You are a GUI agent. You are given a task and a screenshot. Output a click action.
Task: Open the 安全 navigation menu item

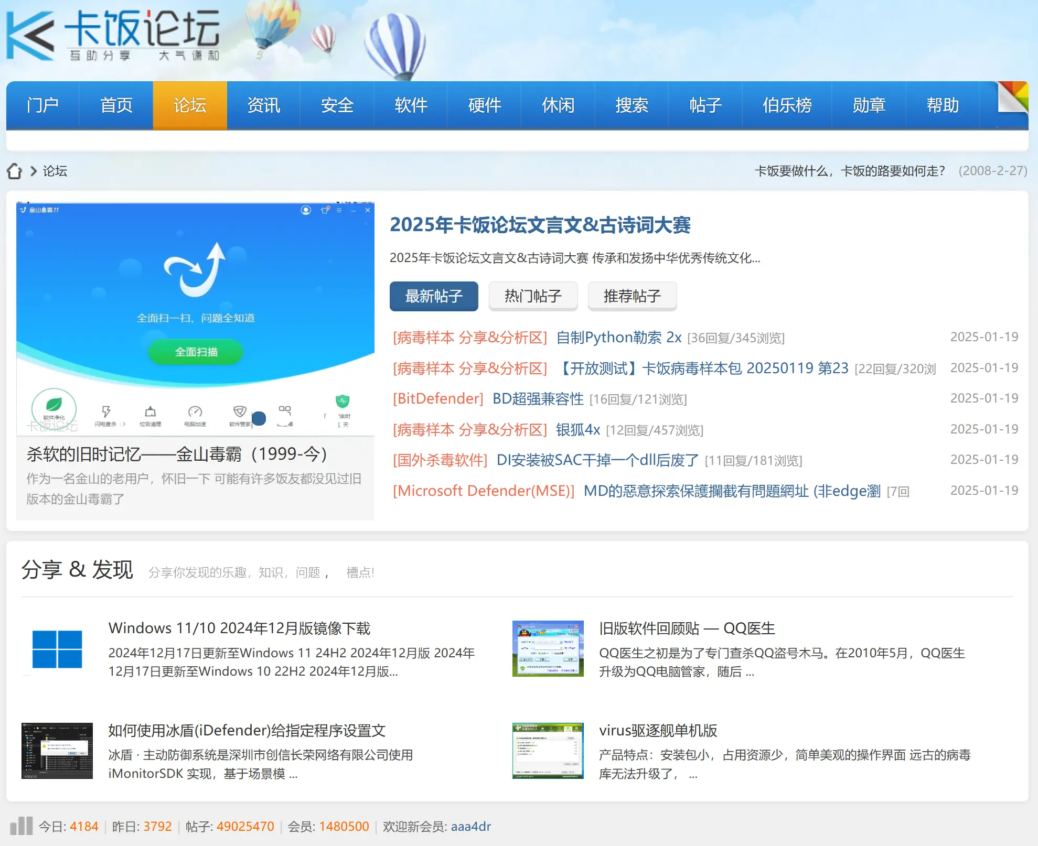click(337, 105)
